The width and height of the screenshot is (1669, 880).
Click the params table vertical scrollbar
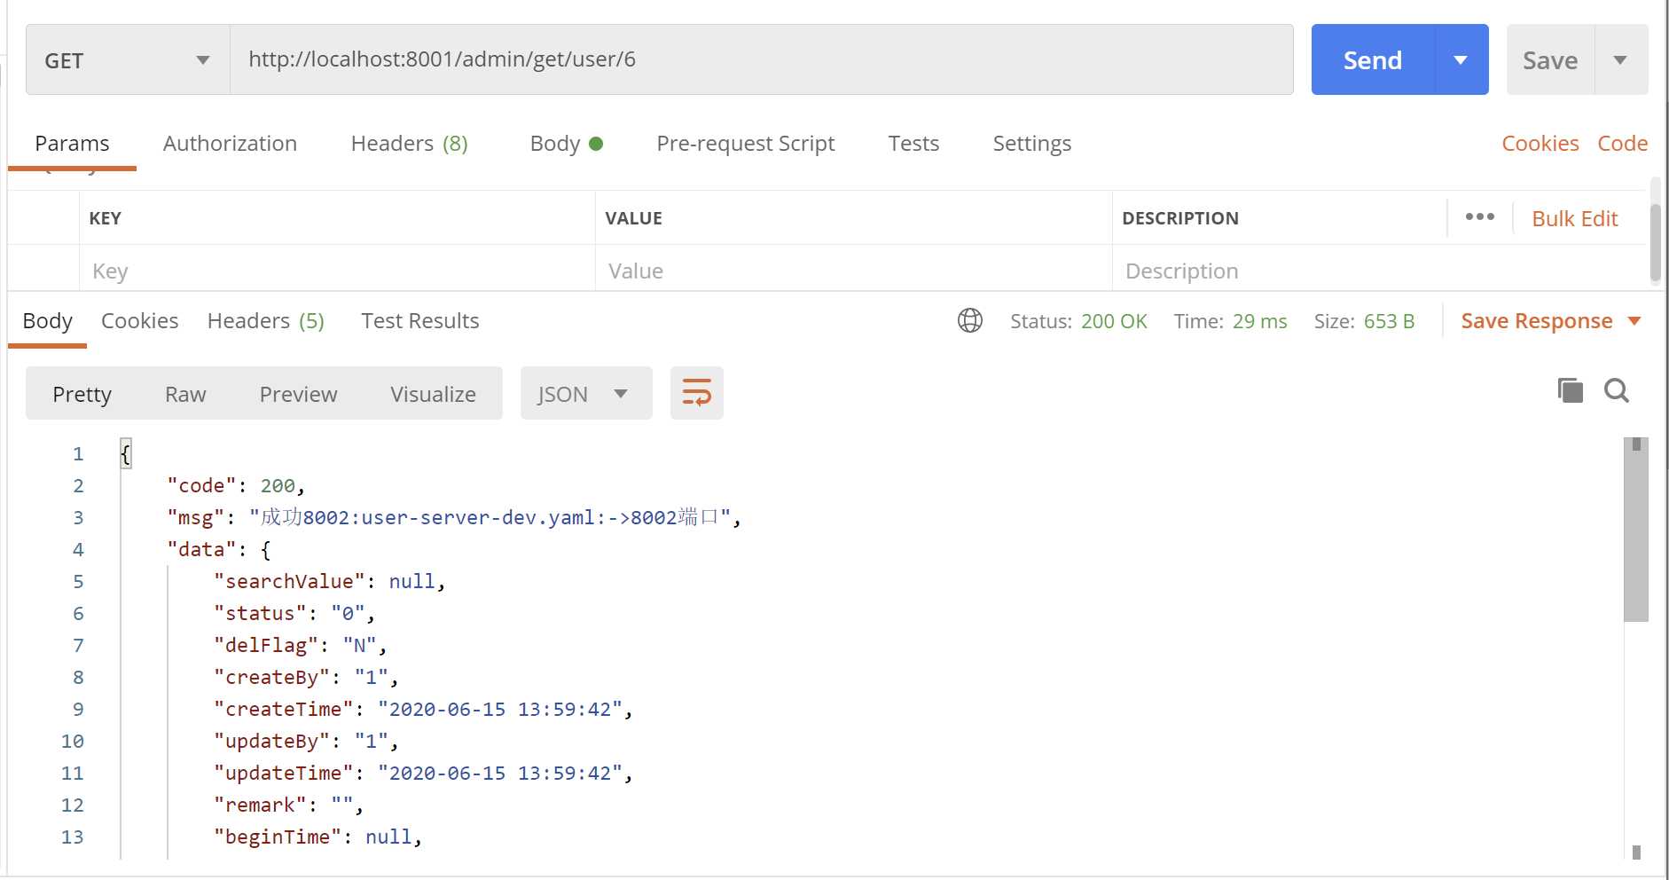pos(1655,242)
